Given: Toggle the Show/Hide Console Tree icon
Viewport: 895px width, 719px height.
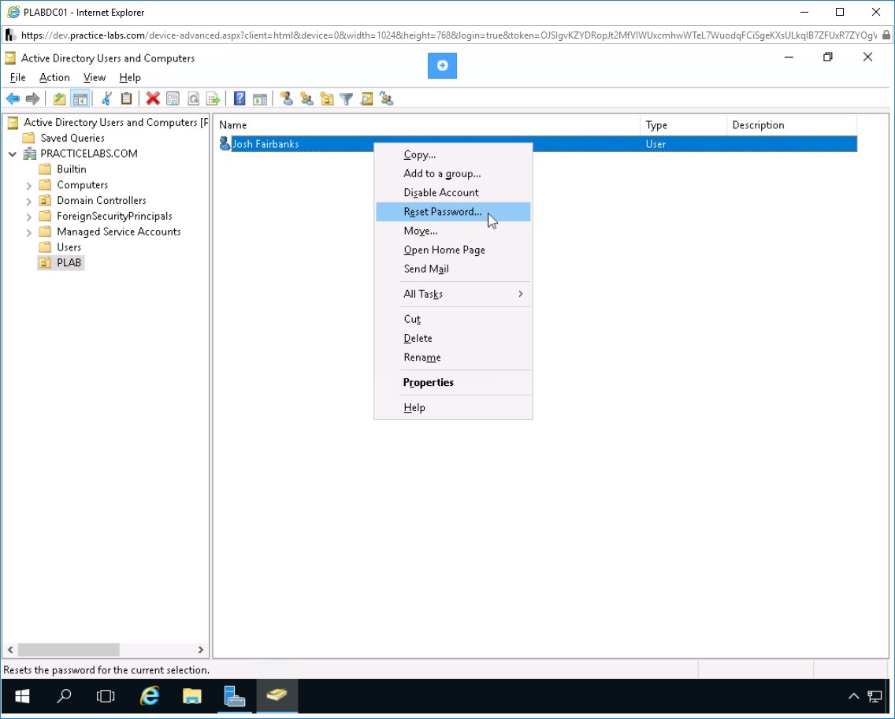Looking at the screenshot, I should tap(80, 98).
